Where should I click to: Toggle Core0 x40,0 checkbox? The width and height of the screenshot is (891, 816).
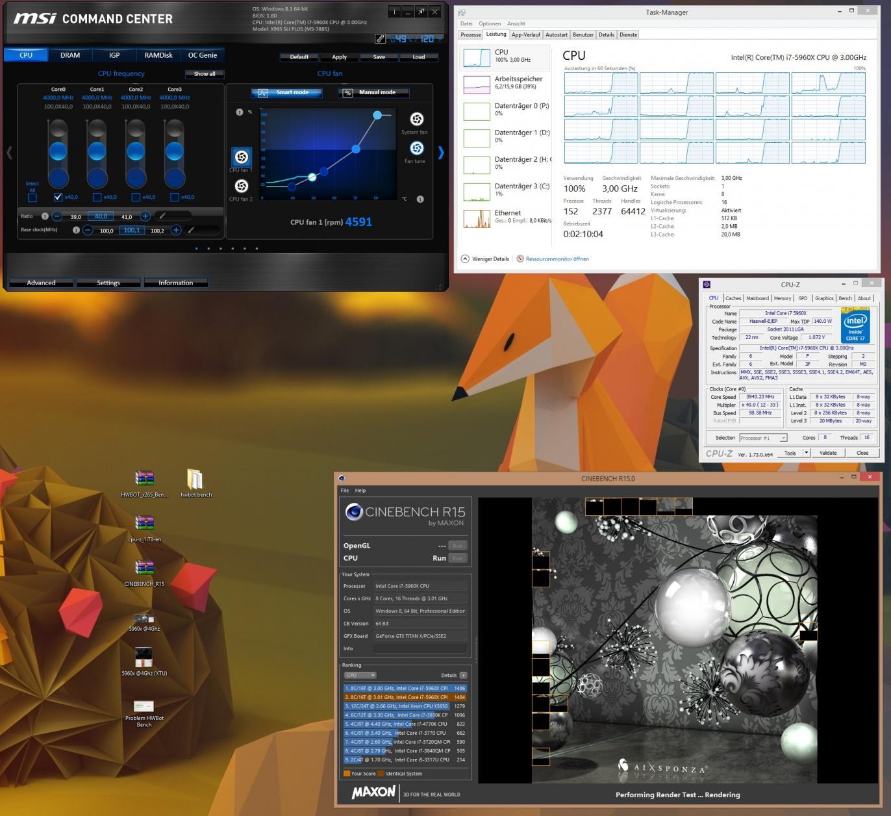pos(58,197)
